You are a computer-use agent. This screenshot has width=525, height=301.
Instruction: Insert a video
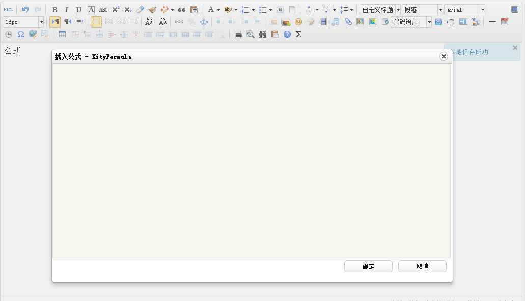tap(323, 22)
